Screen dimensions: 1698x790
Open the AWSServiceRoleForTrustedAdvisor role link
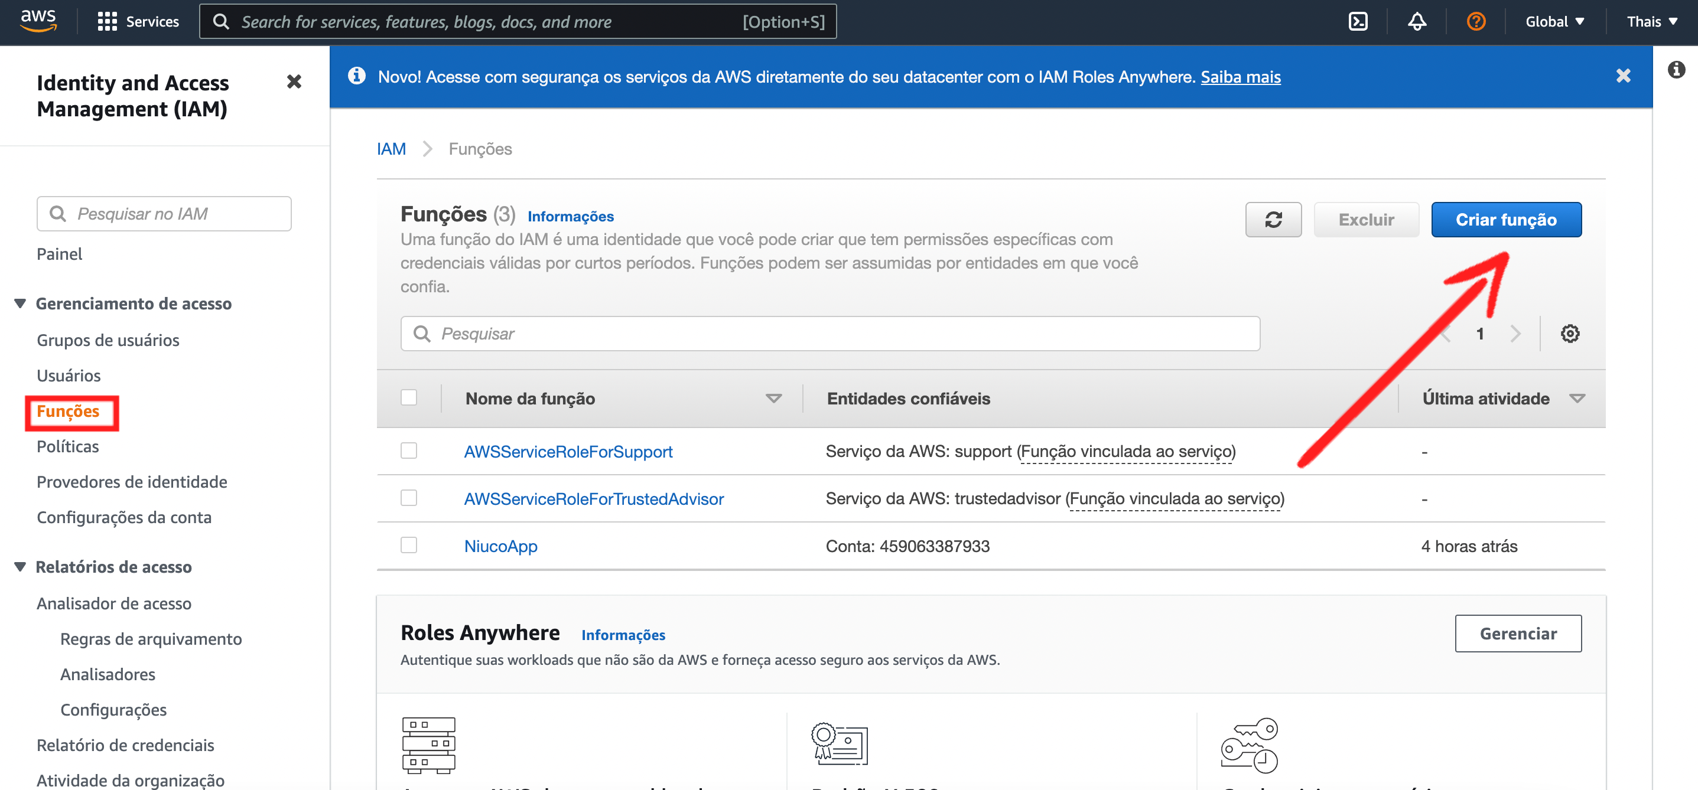point(593,499)
